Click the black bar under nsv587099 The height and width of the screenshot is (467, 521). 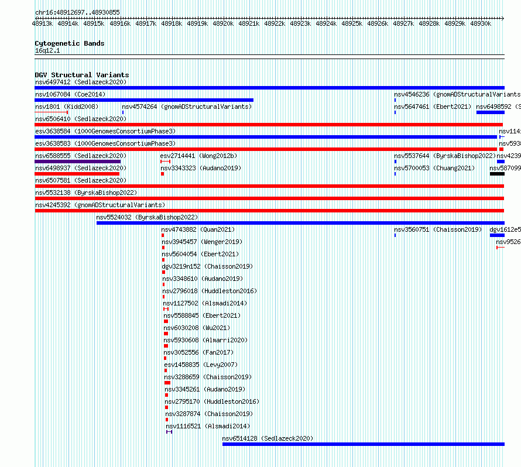tap(497, 174)
